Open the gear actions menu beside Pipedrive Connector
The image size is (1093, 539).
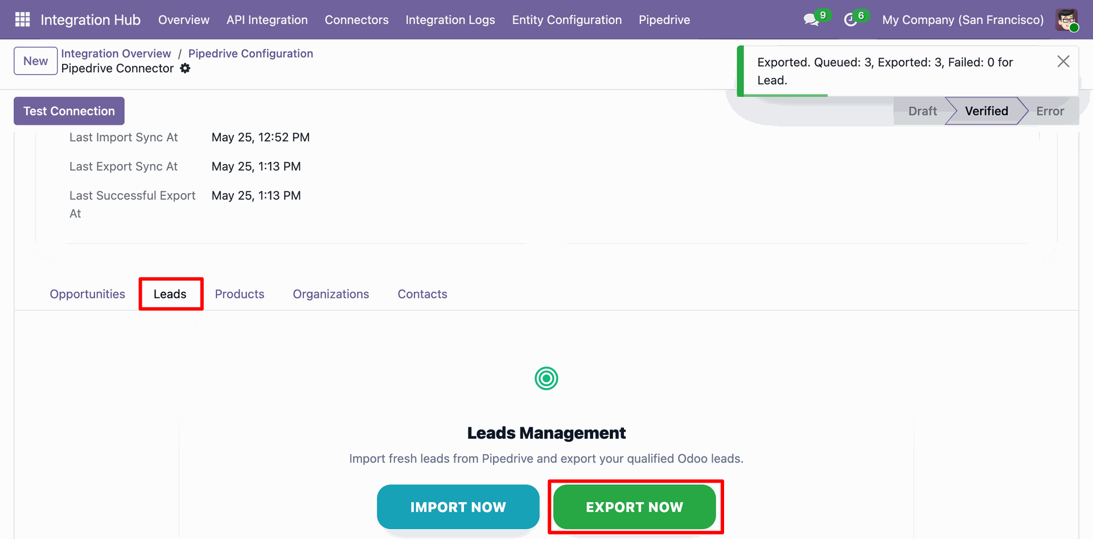pos(185,68)
